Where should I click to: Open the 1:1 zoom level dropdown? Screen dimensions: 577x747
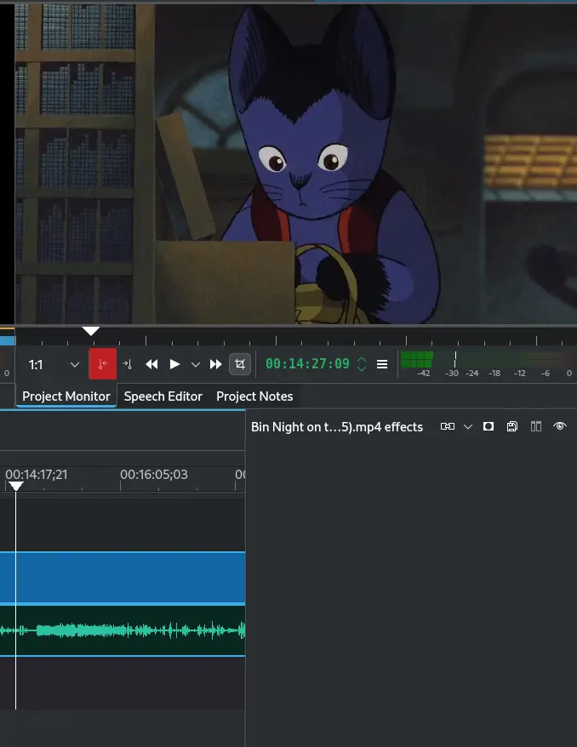(54, 365)
